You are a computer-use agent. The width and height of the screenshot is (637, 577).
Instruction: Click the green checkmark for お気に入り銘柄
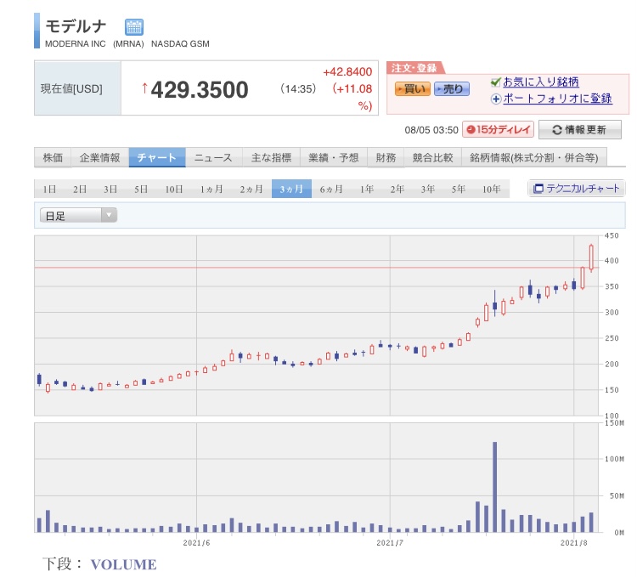[496, 82]
